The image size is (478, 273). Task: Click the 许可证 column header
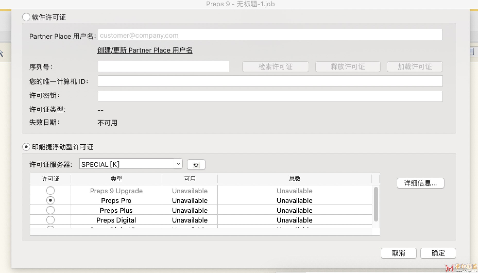click(50, 179)
